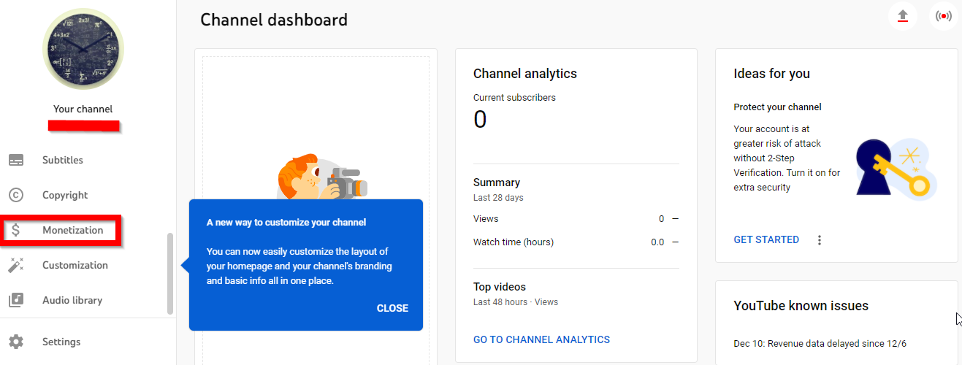This screenshot has width=962, height=365.
Task: Close the customize channel tooltip
Action: coord(392,308)
